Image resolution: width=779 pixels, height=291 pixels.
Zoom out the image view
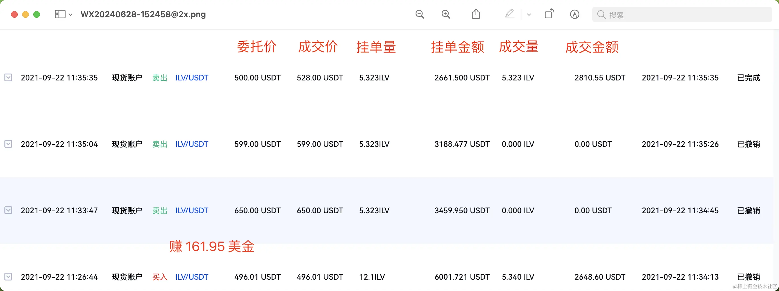420,14
